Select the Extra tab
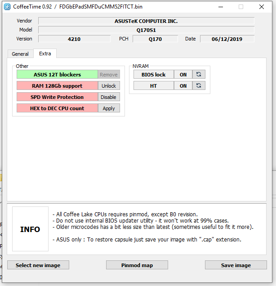 coord(45,54)
